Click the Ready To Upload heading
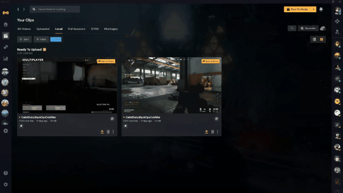This screenshot has height=193, width=343. tap(29, 49)
